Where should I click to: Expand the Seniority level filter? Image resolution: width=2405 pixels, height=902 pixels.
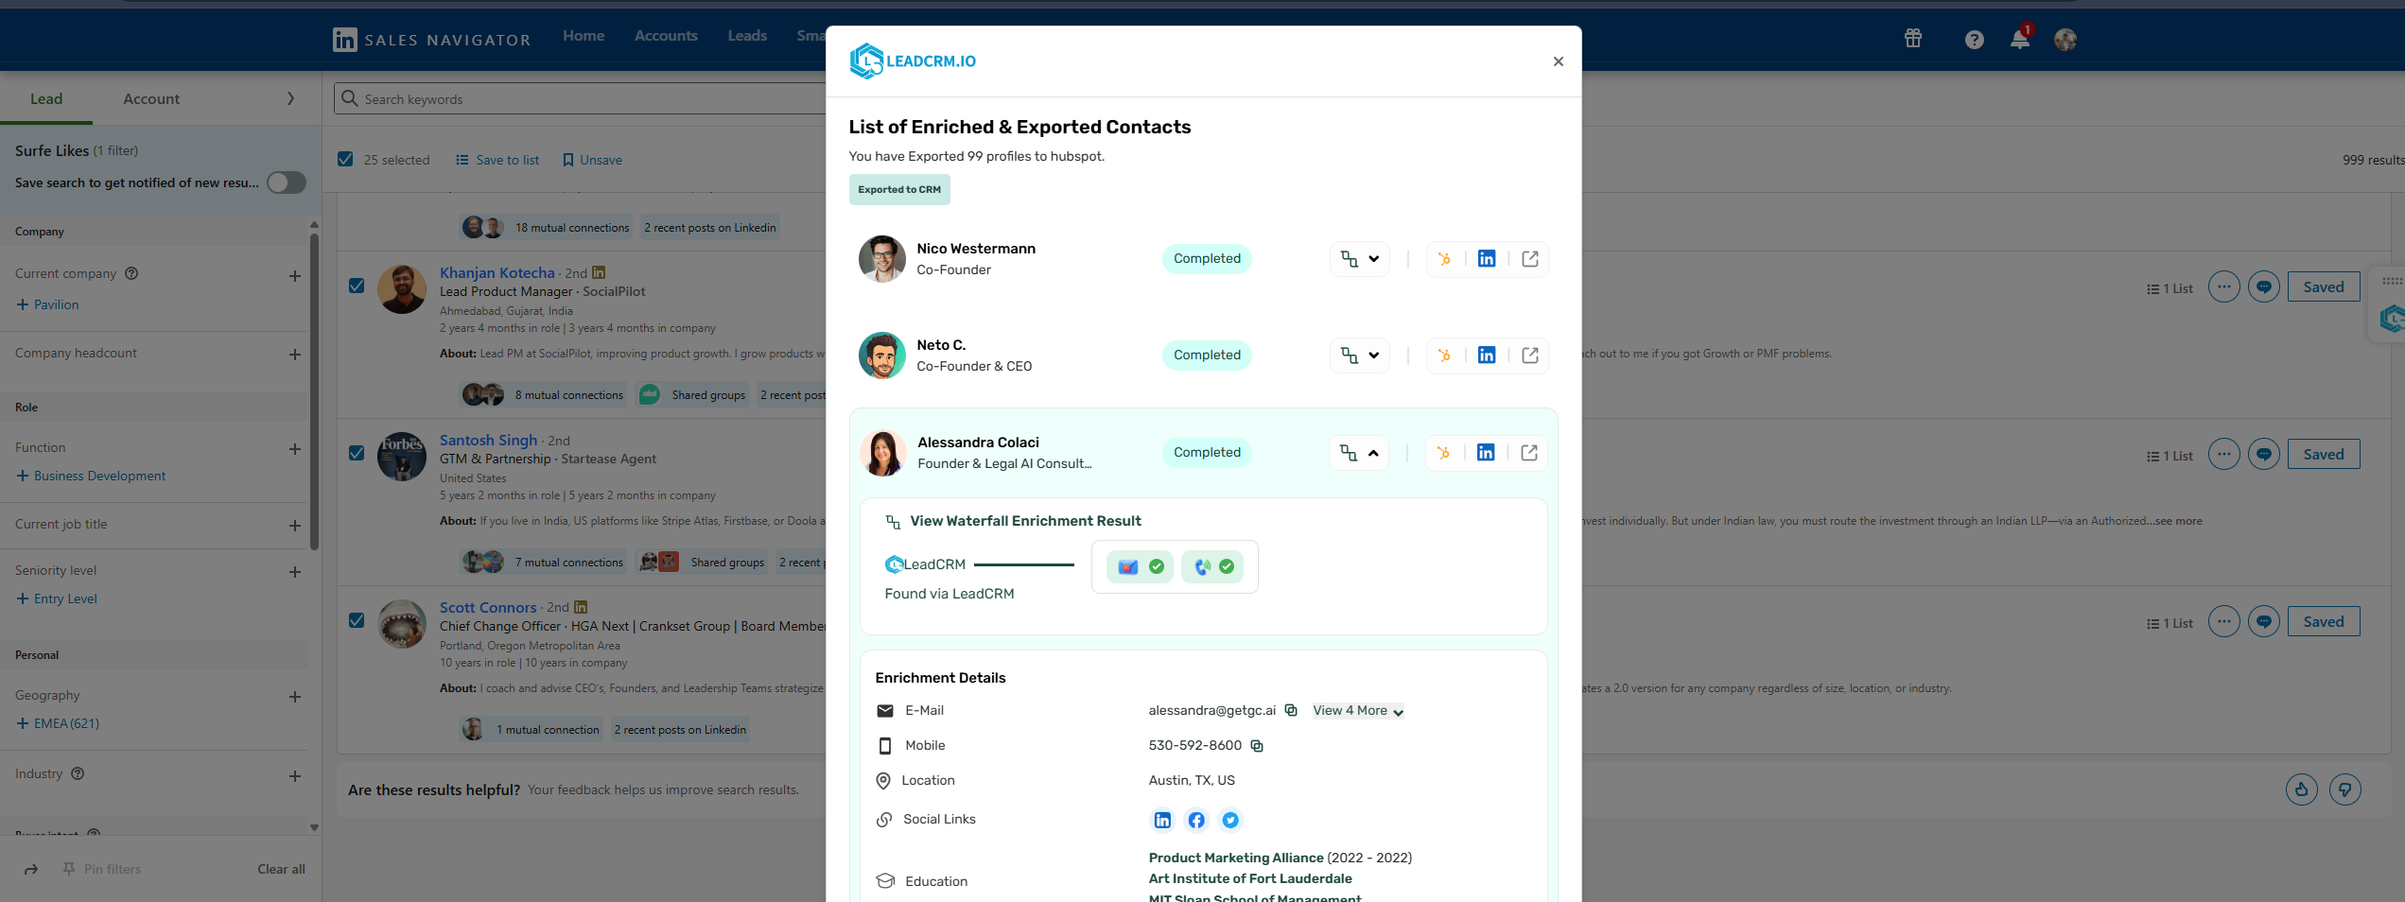click(x=295, y=572)
